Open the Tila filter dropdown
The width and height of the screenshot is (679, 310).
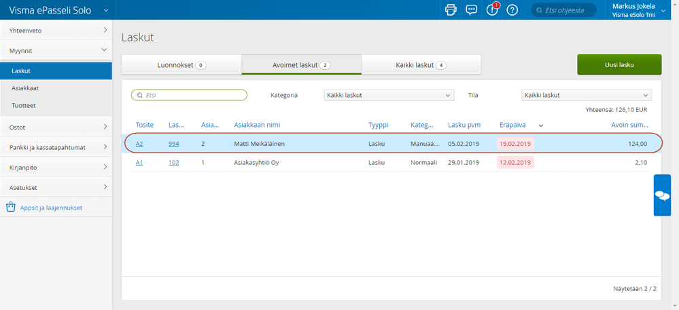[x=586, y=96]
